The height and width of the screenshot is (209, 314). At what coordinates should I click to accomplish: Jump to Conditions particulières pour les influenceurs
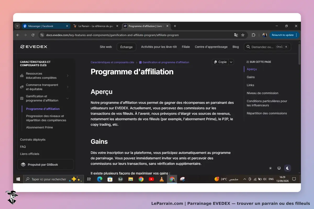(267, 103)
